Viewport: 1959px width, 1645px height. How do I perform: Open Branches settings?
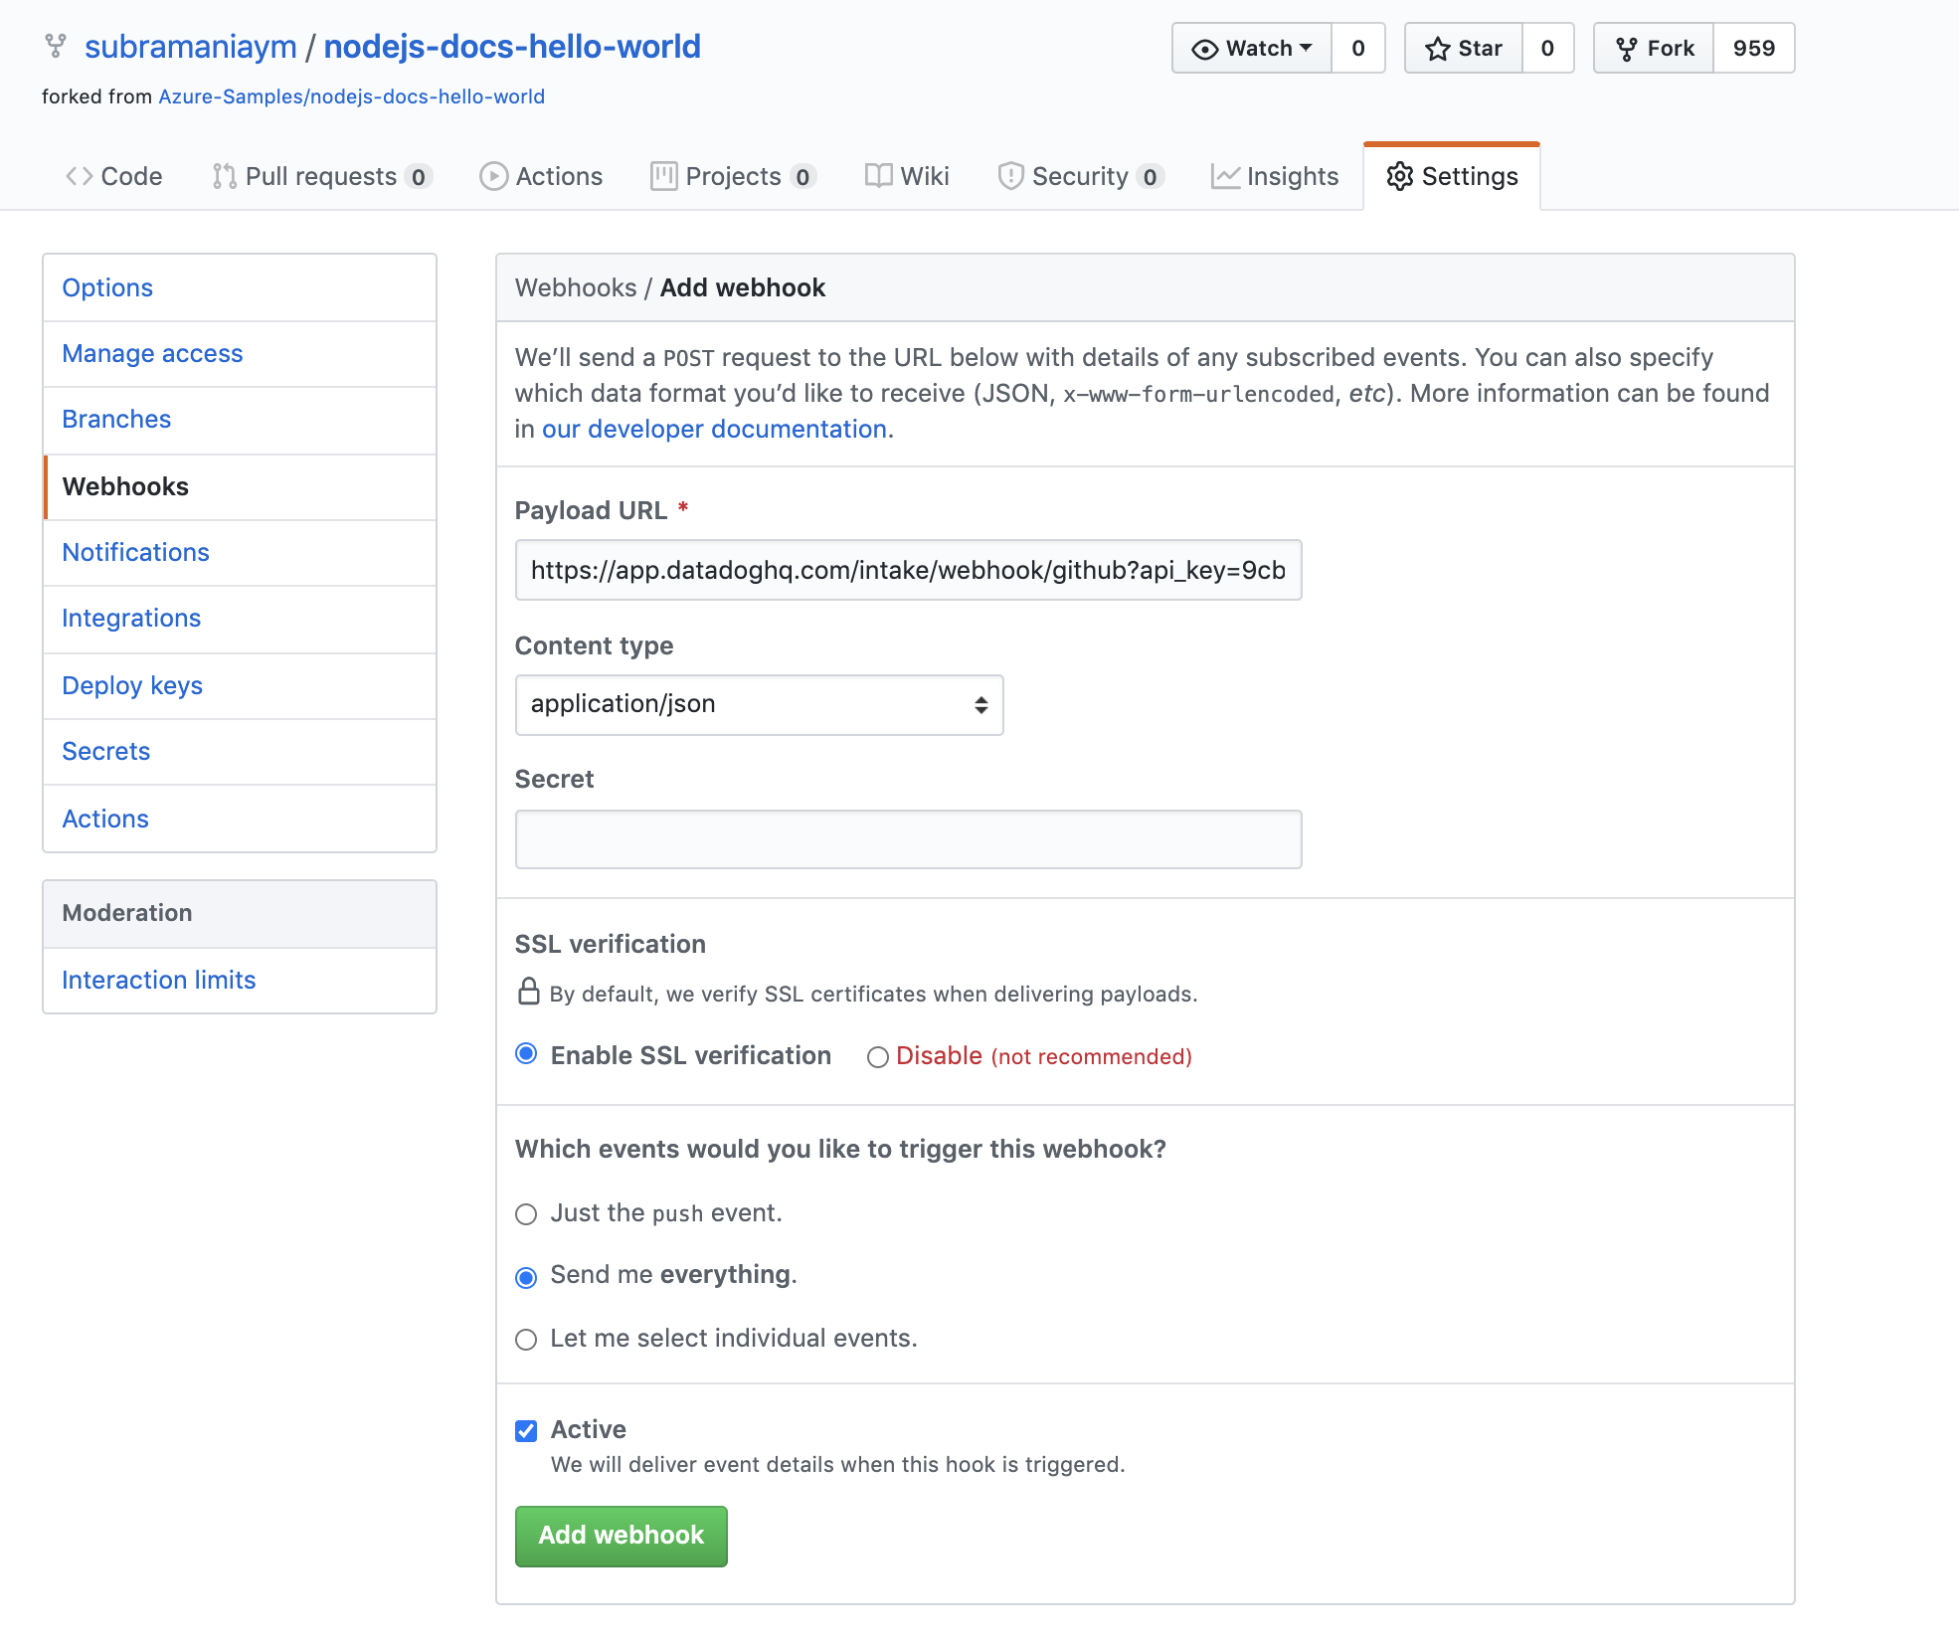(x=240, y=420)
